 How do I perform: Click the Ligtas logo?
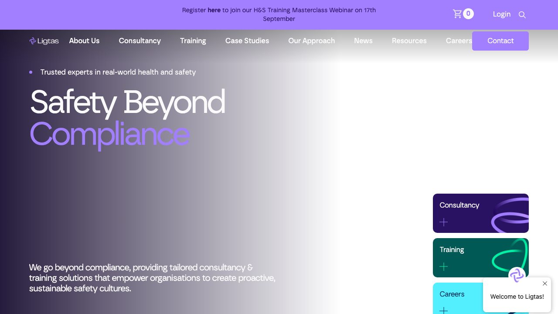pyautogui.click(x=44, y=41)
